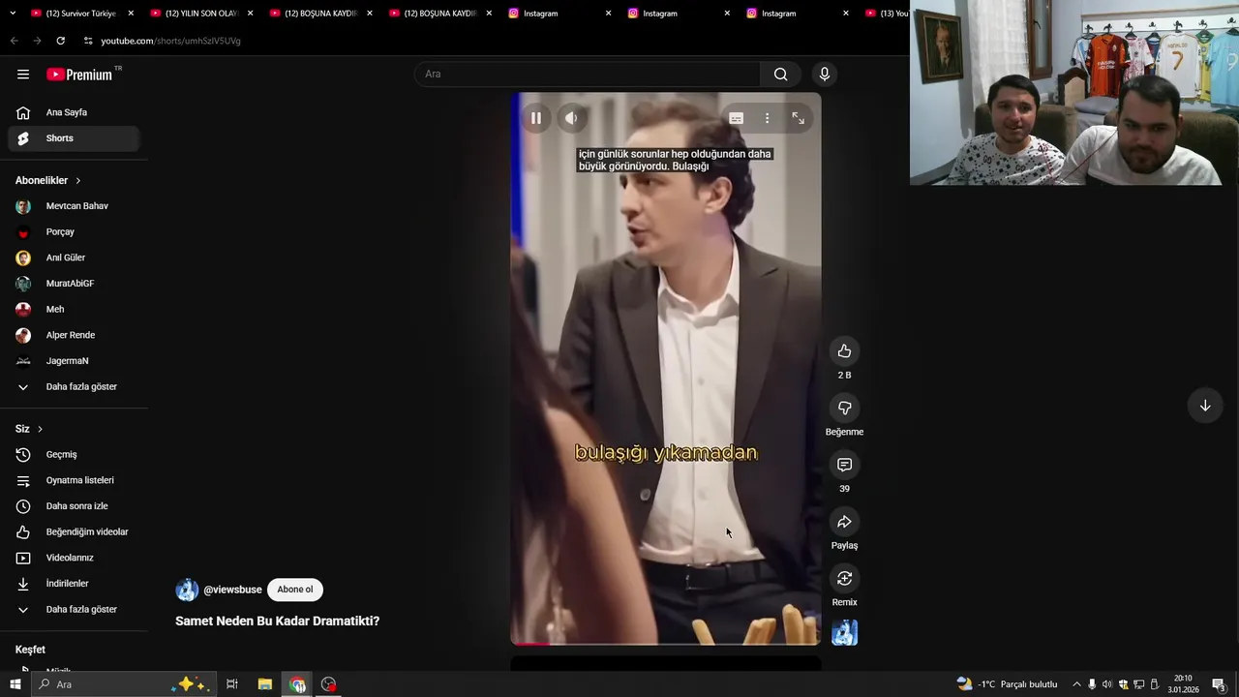Show more items below İndirilenler
The image size is (1239, 697).
coord(74,610)
